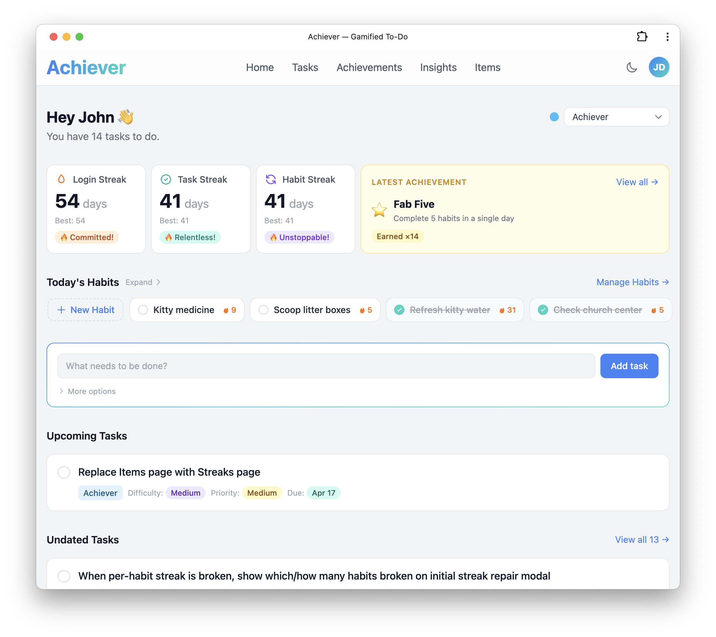This screenshot has height=637, width=716.
Task: Click the flame streak icon beside Kitty medicine
Action: 226,309
